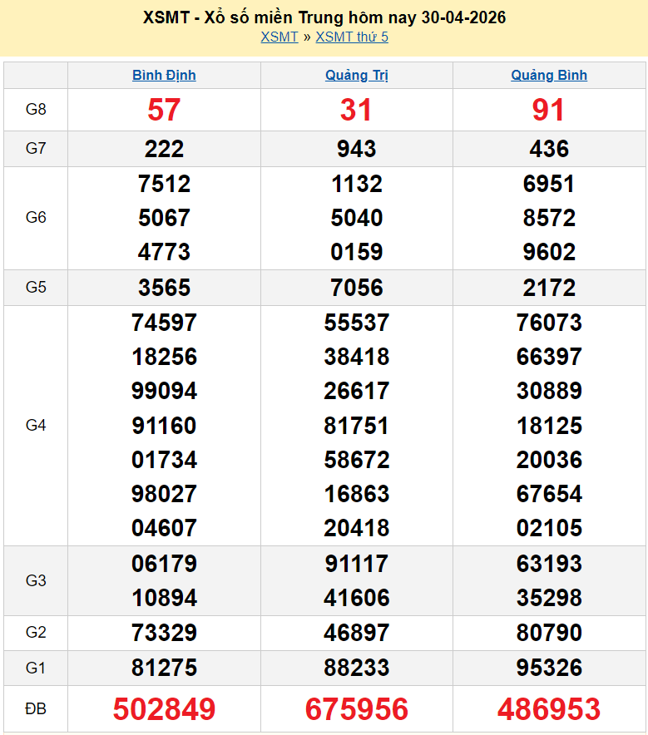The height and width of the screenshot is (735, 648).
Task: Open the XSMT thứ 5 link
Action: pyautogui.click(x=352, y=37)
